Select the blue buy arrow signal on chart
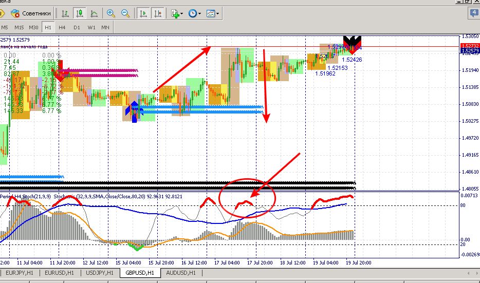The height and width of the screenshot is (283, 480). (134, 111)
